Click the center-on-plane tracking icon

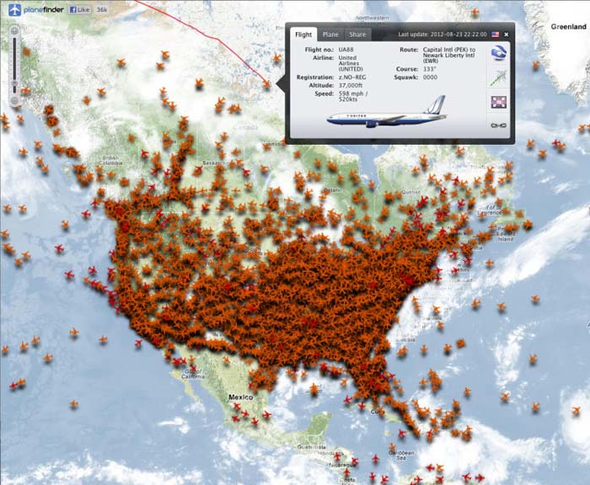(499, 102)
